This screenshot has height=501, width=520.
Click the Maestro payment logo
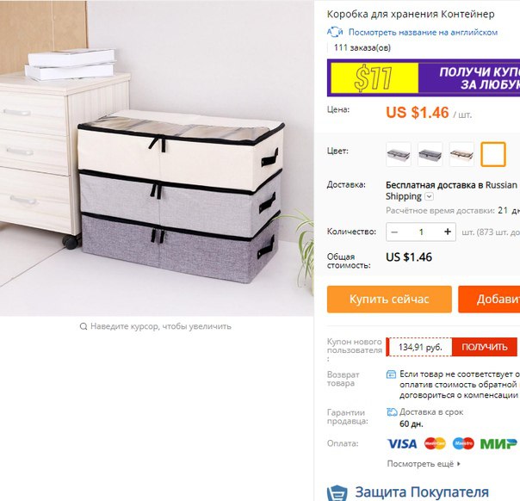click(x=463, y=443)
